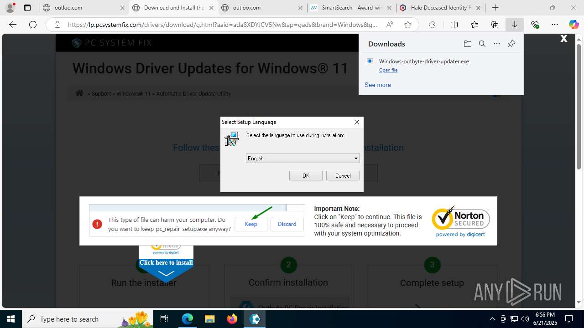
Task: Open a new browser tab
Action: tap(495, 8)
